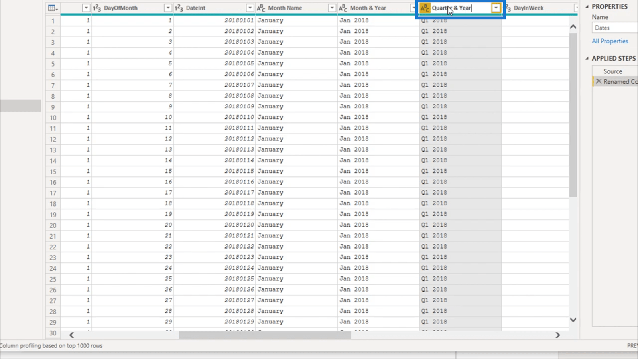
Task: Open All Properties link
Action: click(x=610, y=41)
